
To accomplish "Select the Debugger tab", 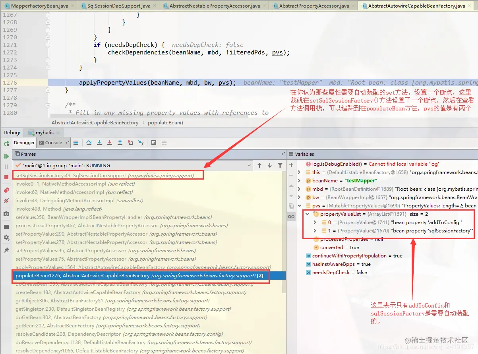I will [x=24, y=143].
